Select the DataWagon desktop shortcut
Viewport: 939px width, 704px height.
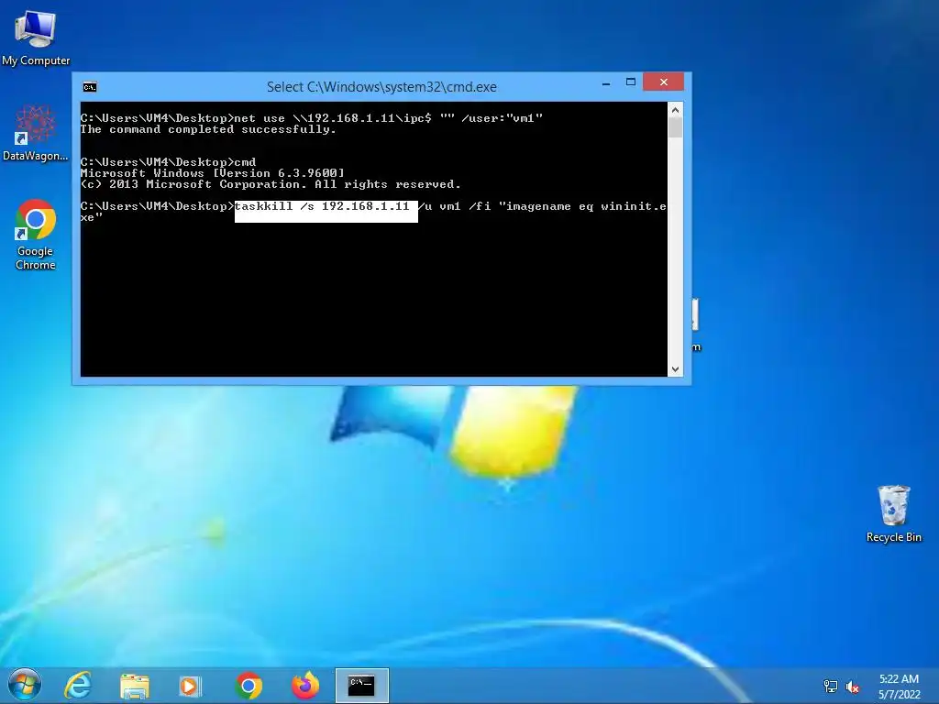click(x=36, y=133)
